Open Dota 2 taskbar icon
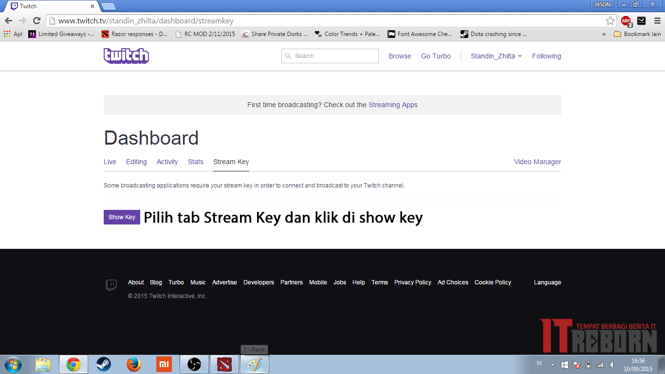665x374 pixels. pos(224,364)
